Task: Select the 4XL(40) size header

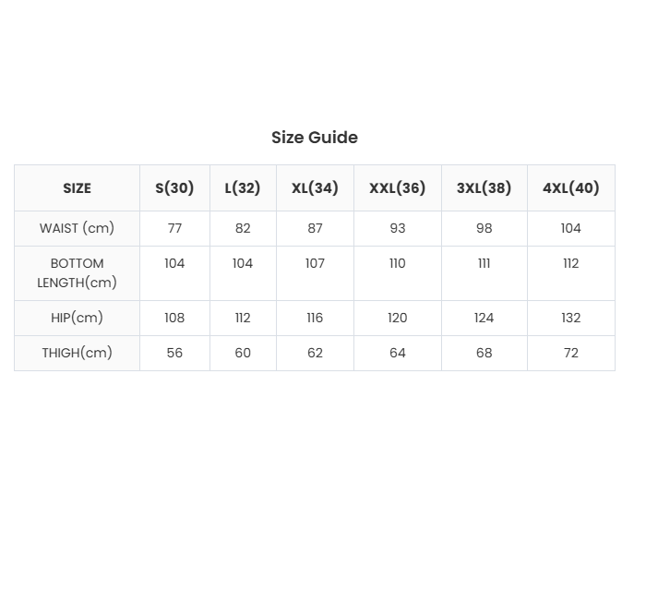Action: 570,188
